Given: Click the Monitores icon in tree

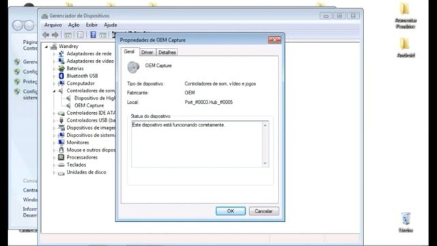Looking at the screenshot, I should (61, 143).
